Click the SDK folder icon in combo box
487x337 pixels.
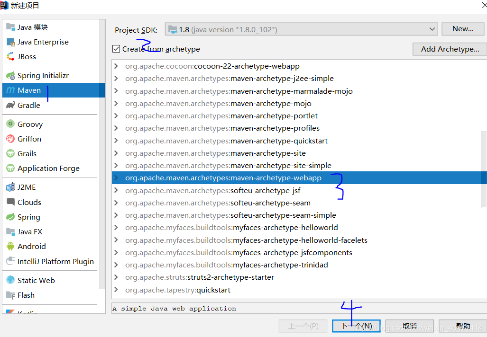pyautogui.click(x=173, y=29)
